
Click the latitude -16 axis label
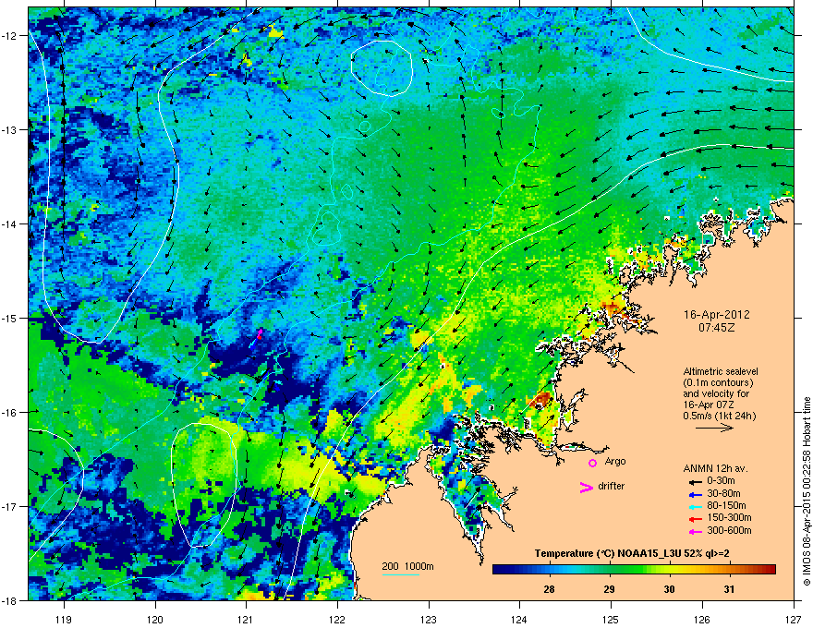(x=10, y=413)
